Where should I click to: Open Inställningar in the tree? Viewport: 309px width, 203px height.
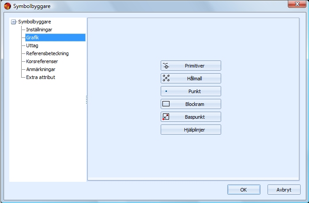tap(39, 30)
